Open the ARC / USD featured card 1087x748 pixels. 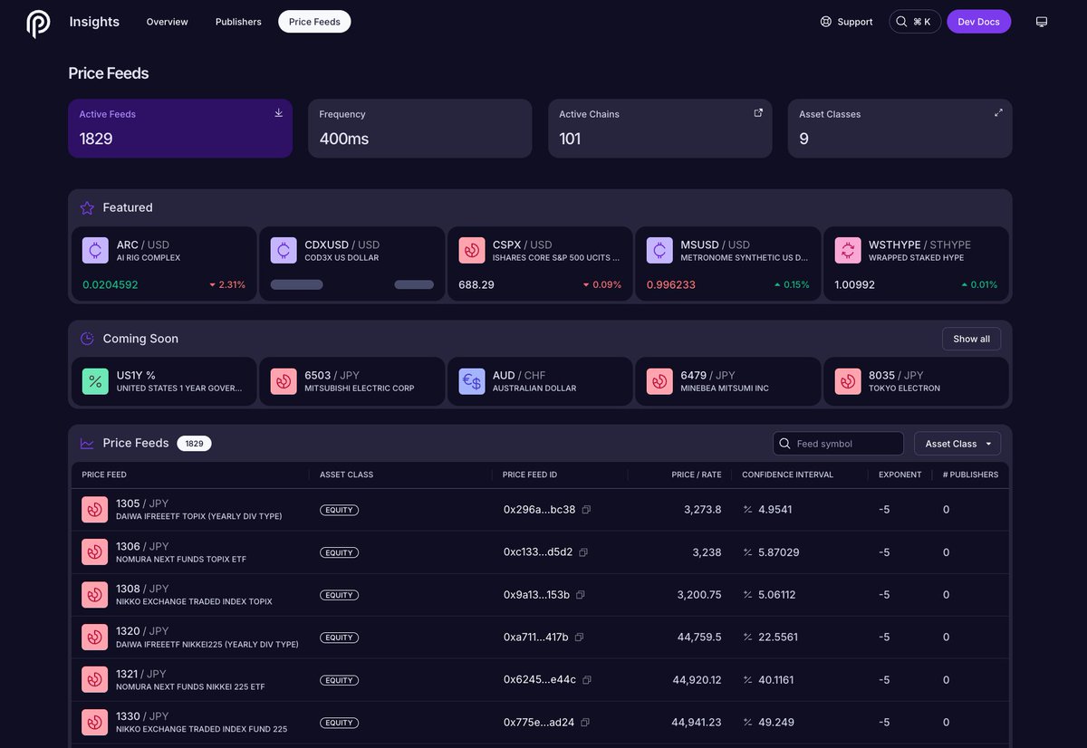(x=164, y=264)
